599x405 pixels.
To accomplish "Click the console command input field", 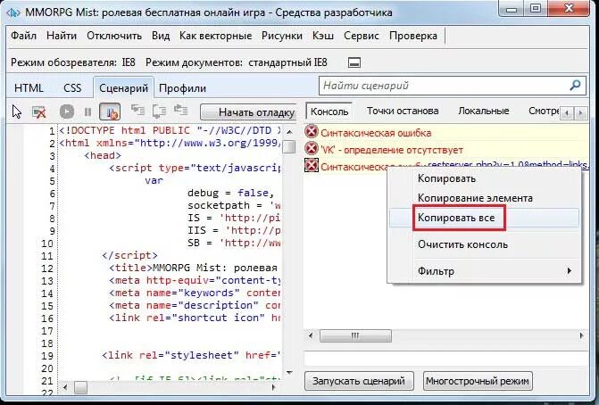I will point(445,360).
